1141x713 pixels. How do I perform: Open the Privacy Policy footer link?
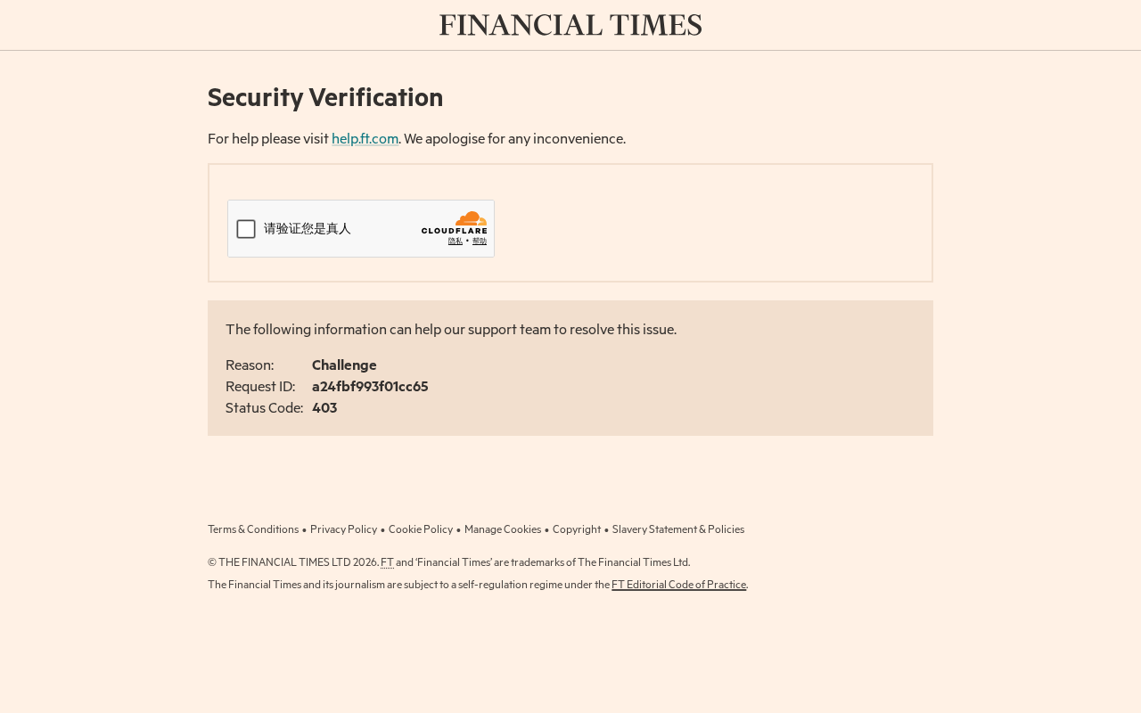[x=343, y=529]
